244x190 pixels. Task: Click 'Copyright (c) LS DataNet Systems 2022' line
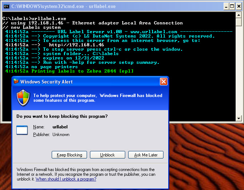point(110,36)
